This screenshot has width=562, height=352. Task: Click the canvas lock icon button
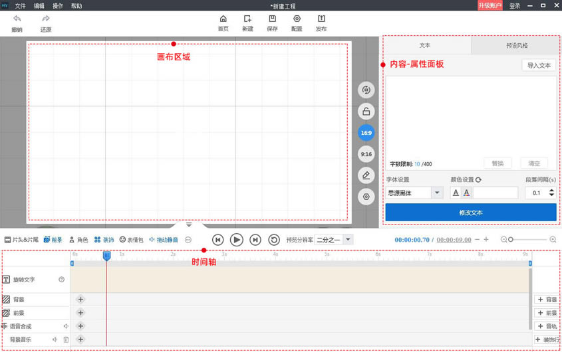pyautogui.click(x=366, y=112)
